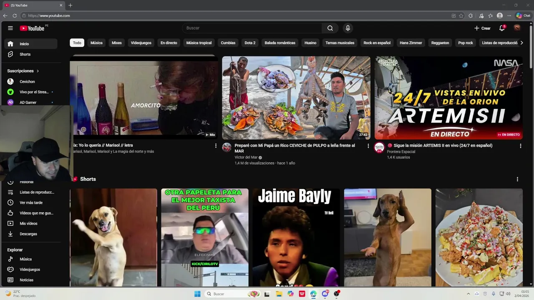Open Shorts in the sidebar
Screen dimensions: 534x300
click(x=31, y=54)
